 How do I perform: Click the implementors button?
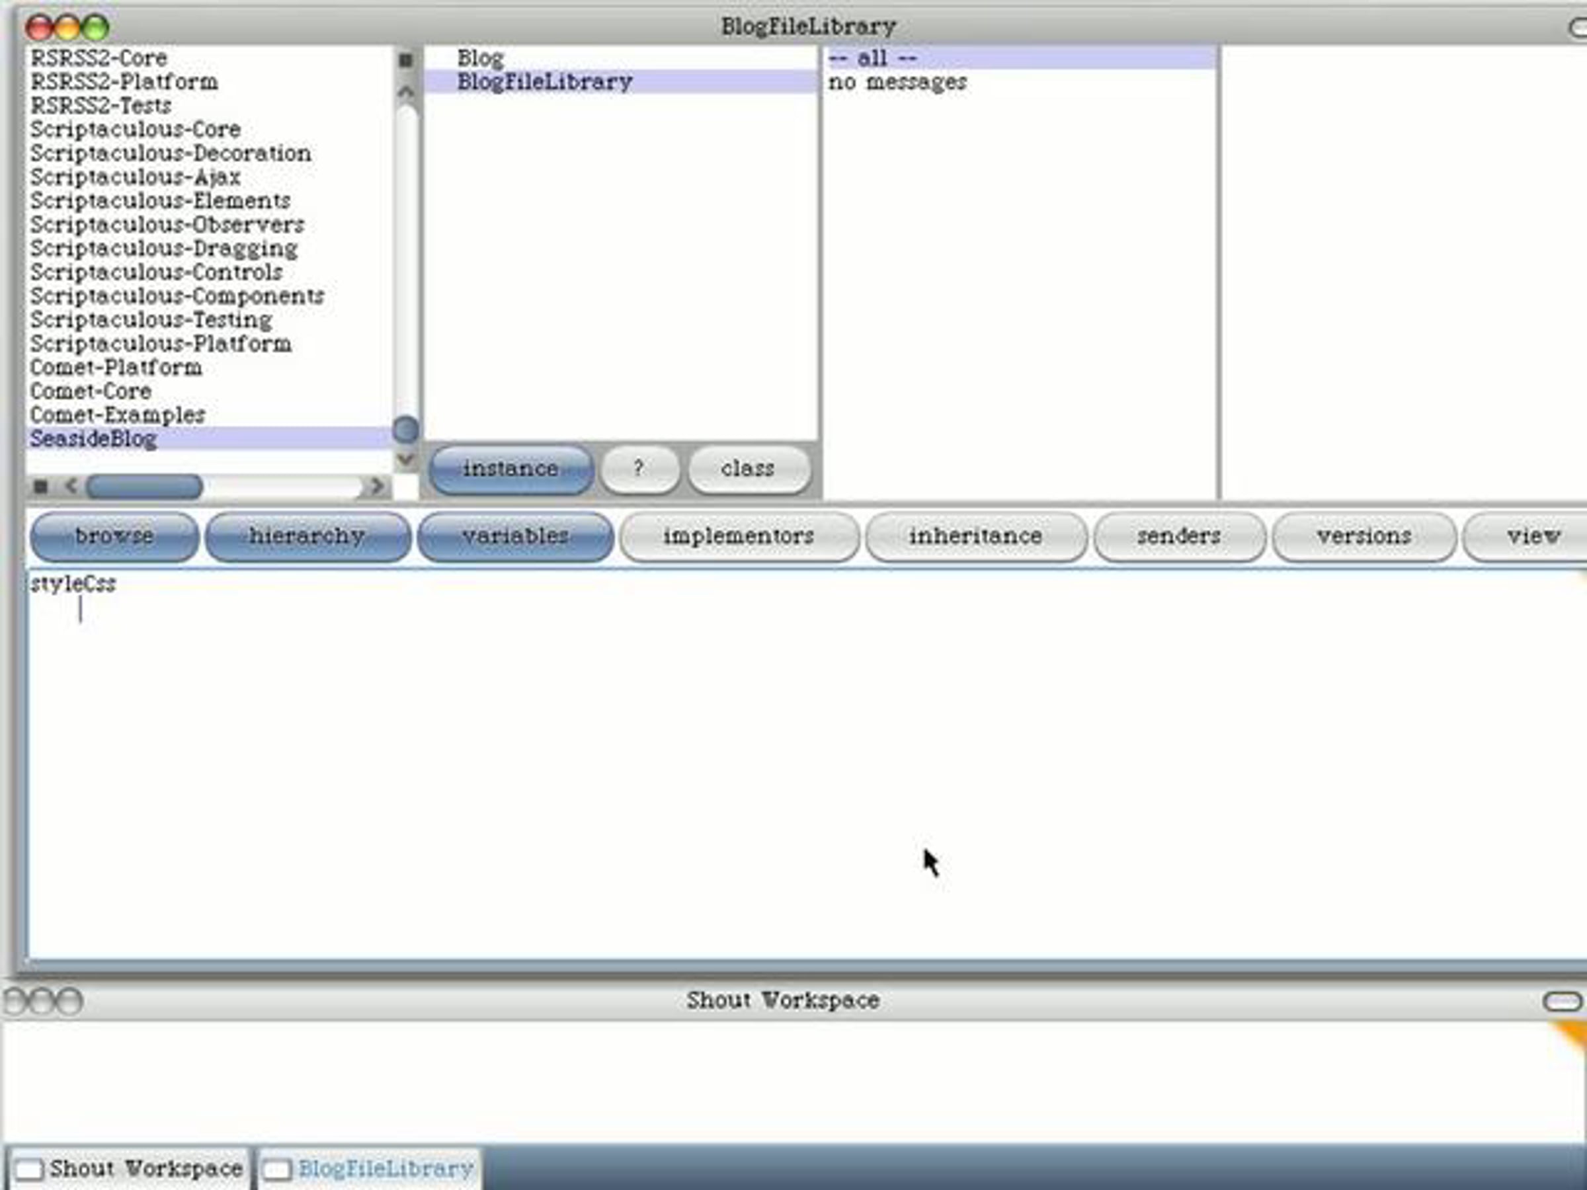[738, 535]
